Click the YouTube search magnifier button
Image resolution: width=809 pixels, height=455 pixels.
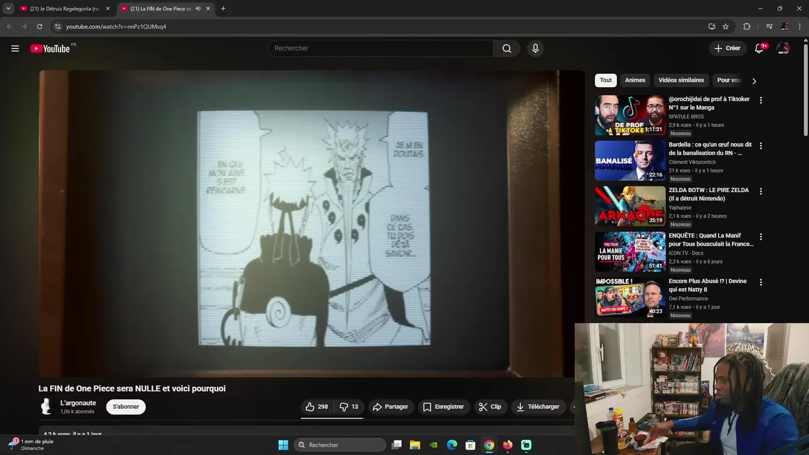(507, 49)
